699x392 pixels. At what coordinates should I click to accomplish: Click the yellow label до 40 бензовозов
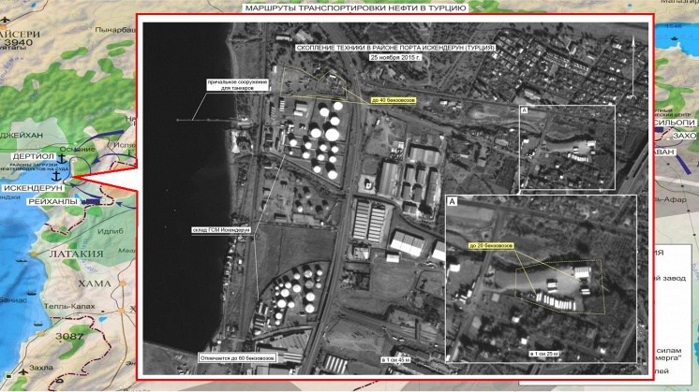(394, 101)
